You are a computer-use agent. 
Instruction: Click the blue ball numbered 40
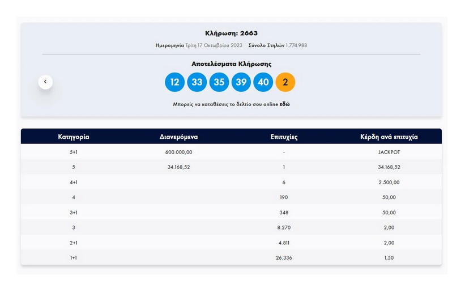[263, 82]
